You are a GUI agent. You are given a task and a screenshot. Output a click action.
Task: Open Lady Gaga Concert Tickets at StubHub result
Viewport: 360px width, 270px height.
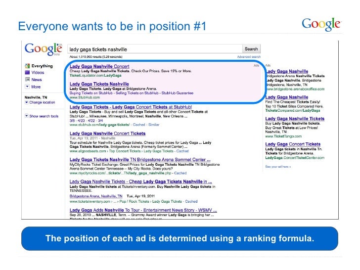131,107
